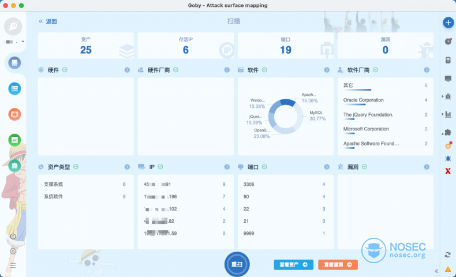
Task: Open the bar chart statistics icon
Action: click(x=448, y=114)
